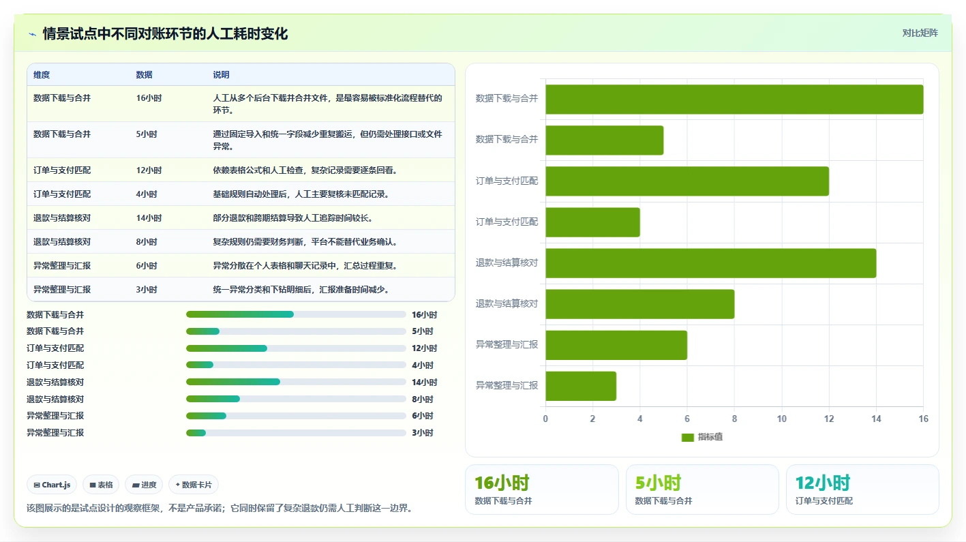Image resolution: width=966 pixels, height=542 pixels.
Task: Click the progress bar labeled 14小时
Action: pos(296,382)
